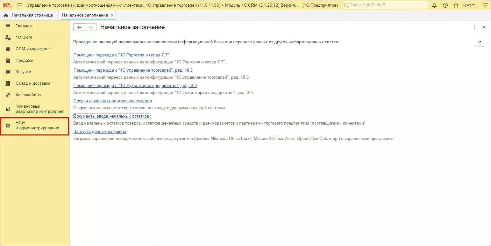Image resolution: width=491 pixels, height=246 pixels.
Task: Click description mentioning конфигурации 1С:Управление торговлей ред. 10.3
Action: click(161, 77)
